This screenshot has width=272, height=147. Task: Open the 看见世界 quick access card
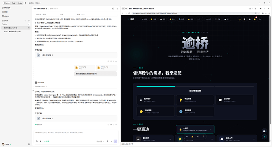(x=153, y=138)
